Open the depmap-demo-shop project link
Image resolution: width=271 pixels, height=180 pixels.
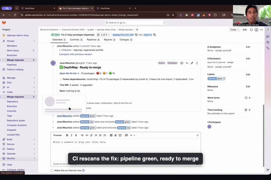[x=18, y=35]
